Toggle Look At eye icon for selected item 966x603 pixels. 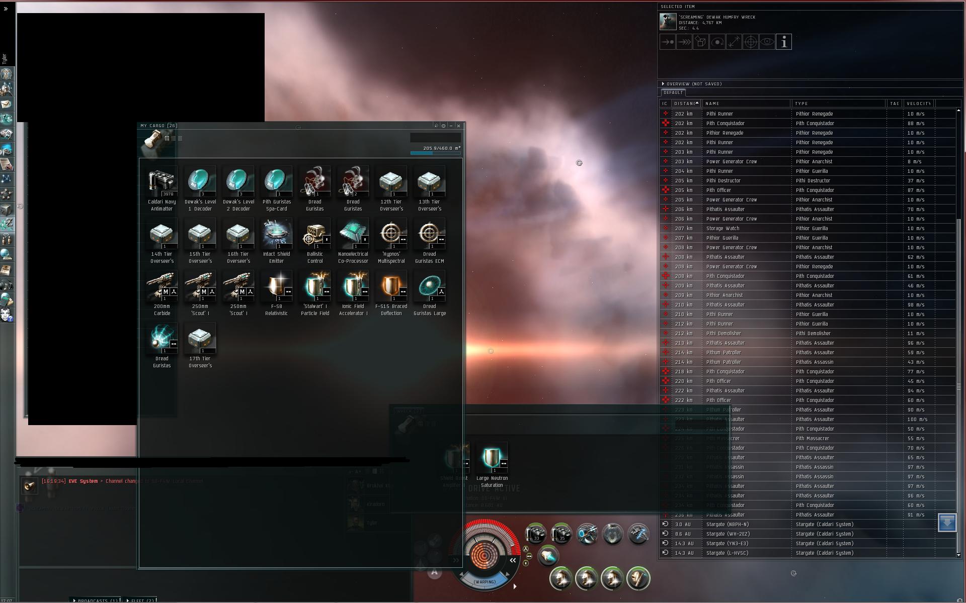767,42
